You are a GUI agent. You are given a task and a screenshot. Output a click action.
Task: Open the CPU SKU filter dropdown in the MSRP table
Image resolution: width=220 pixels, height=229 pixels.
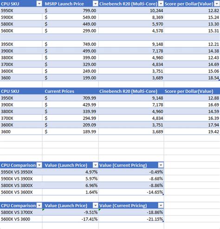point(39,4)
